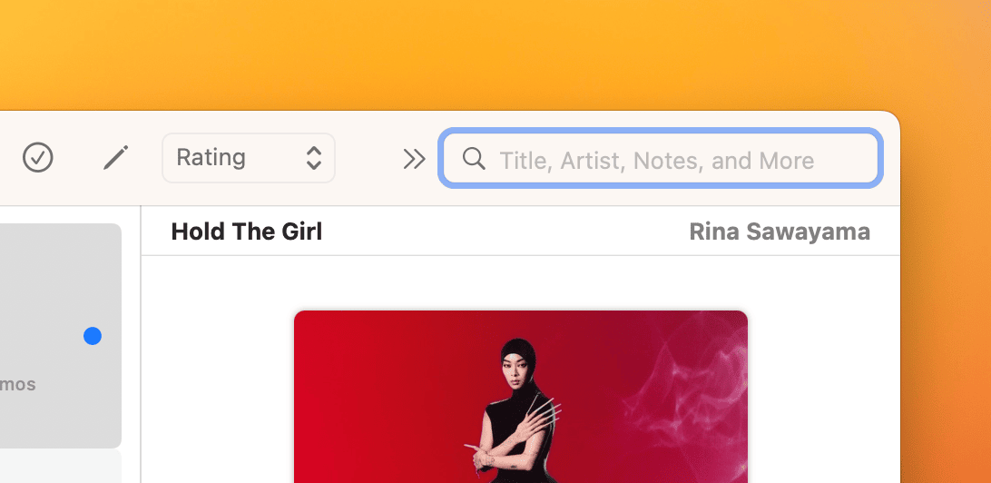Click the Rina Sawayama artist name
The height and width of the screenshot is (483, 991).
click(x=780, y=232)
